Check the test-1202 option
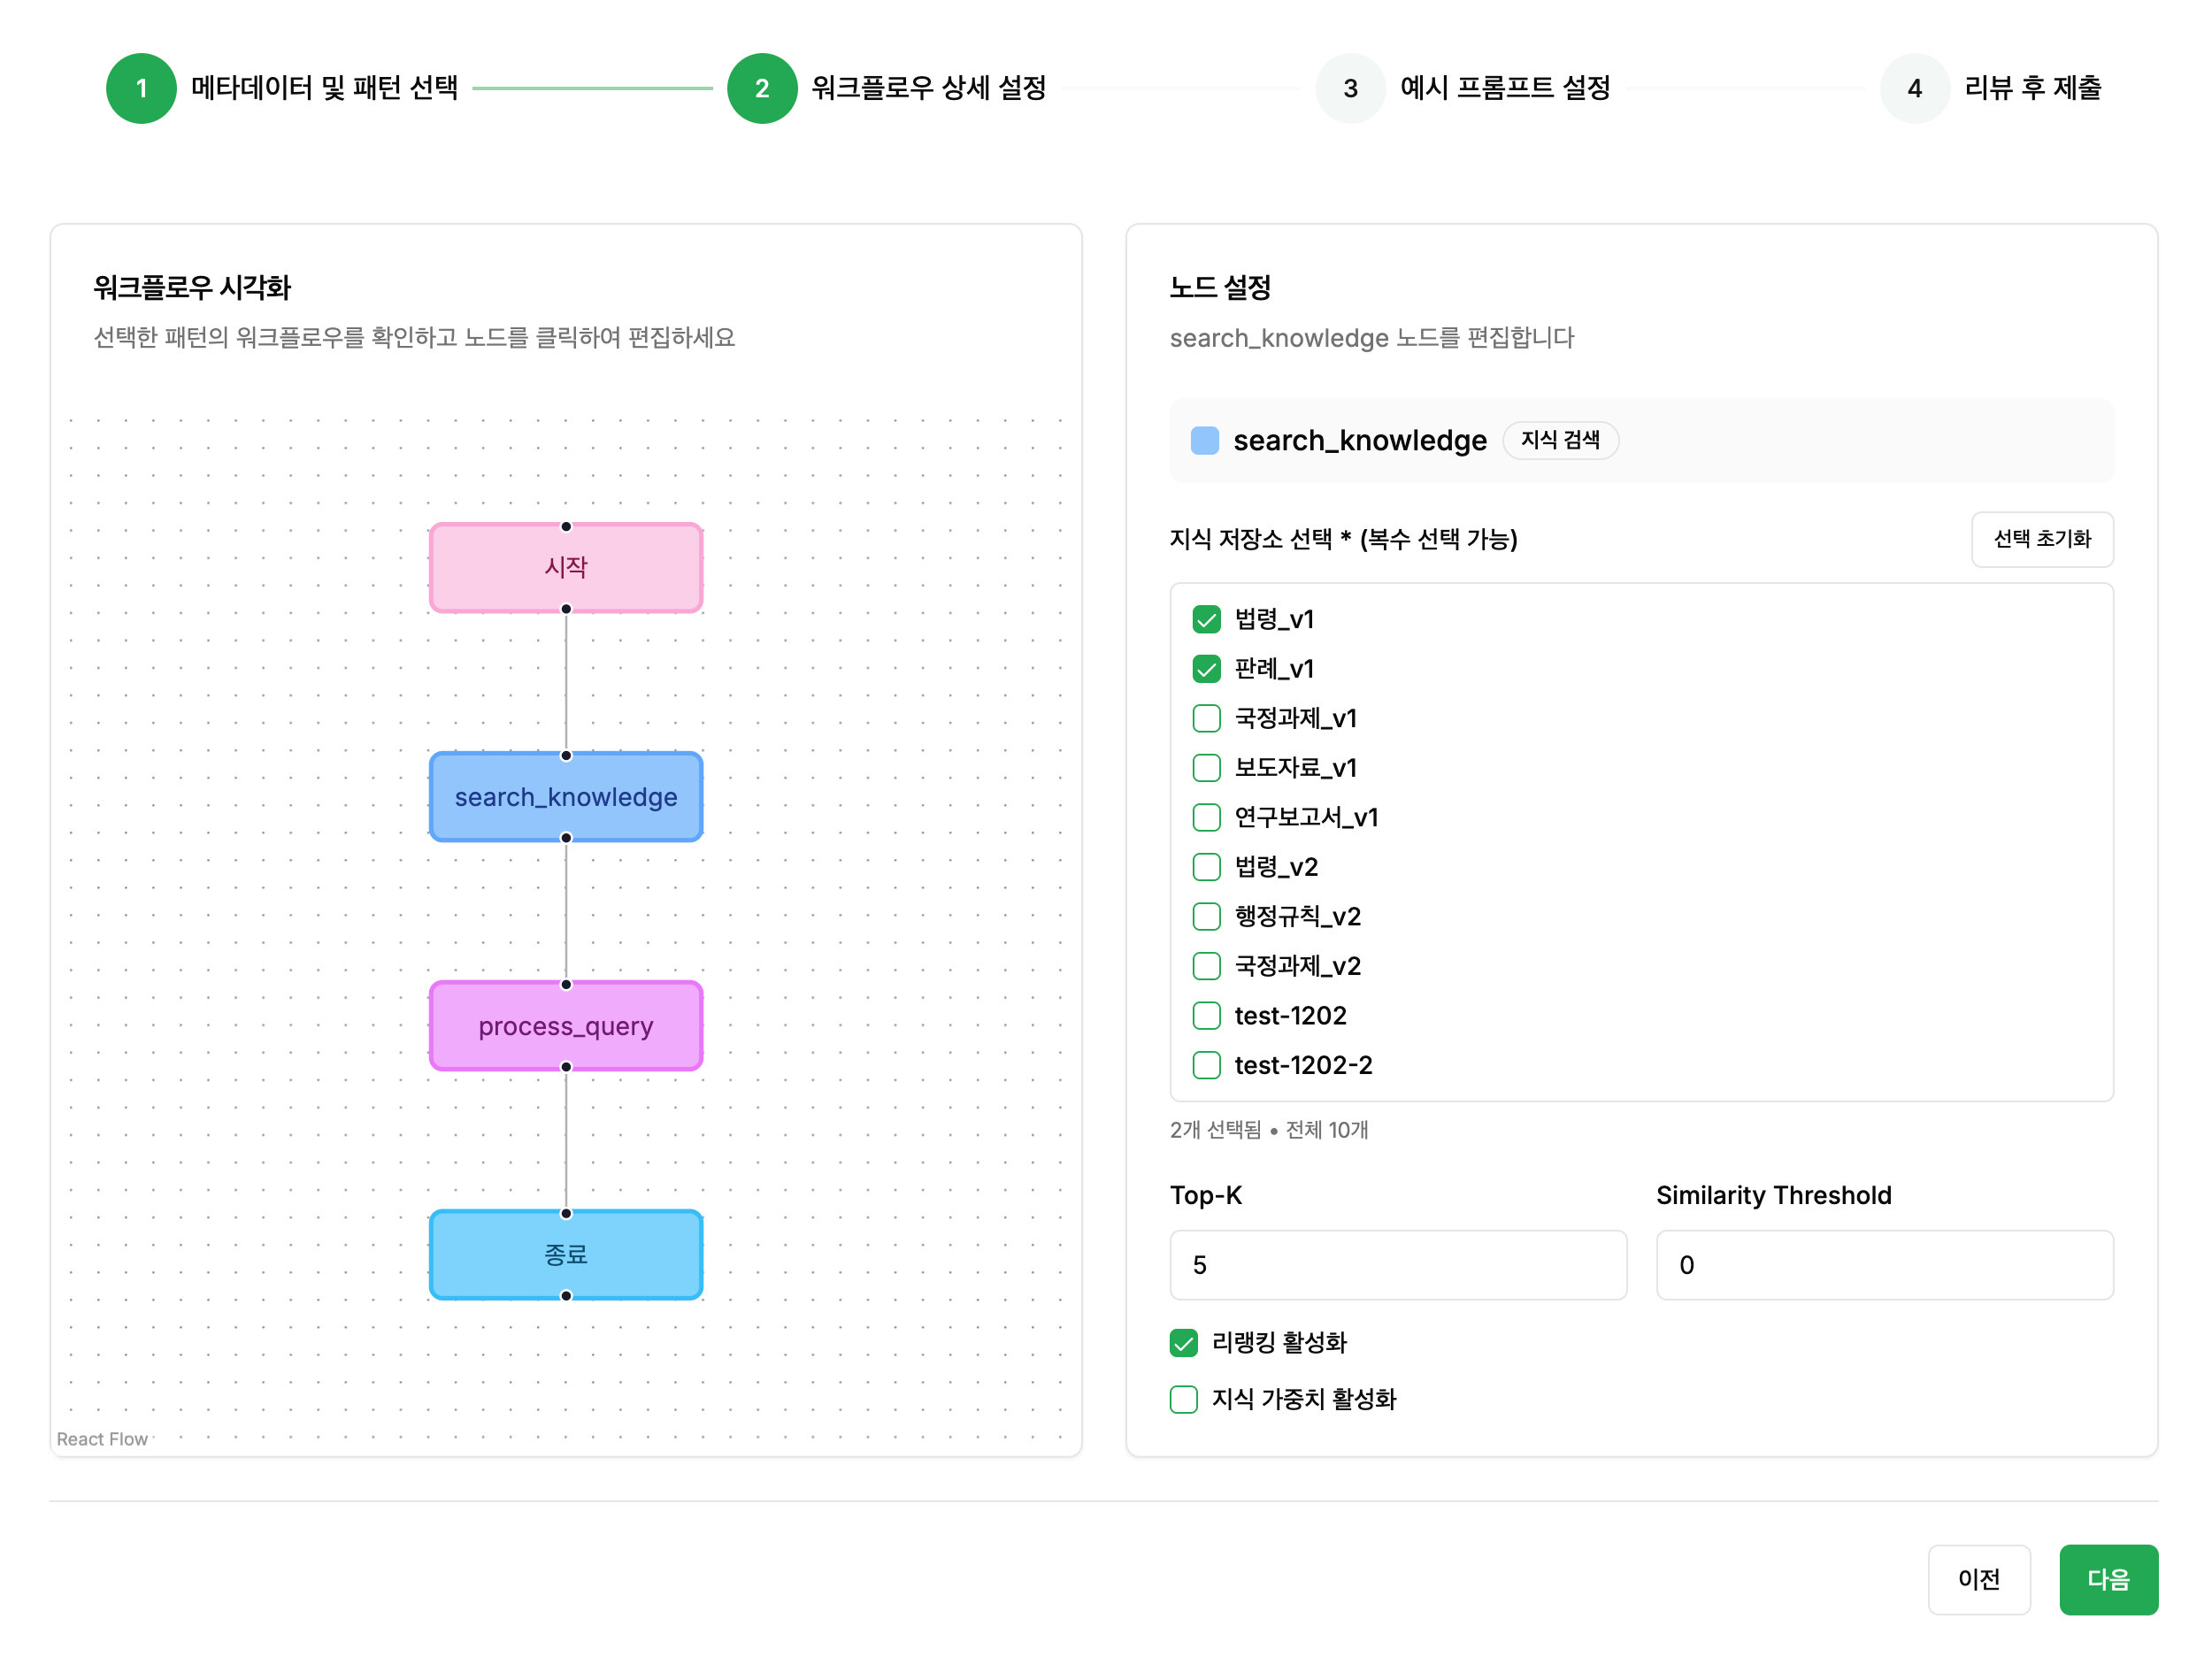 (1206, 1015)
